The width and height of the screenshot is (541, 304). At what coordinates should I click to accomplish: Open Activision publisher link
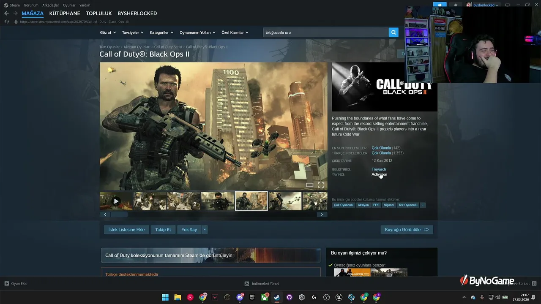(379, 174)
